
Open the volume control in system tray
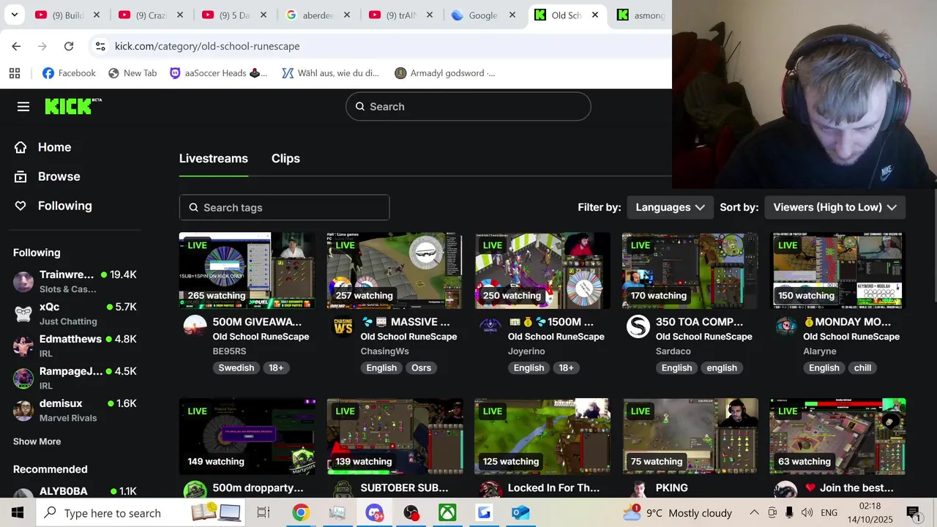[x=807, y=512]
